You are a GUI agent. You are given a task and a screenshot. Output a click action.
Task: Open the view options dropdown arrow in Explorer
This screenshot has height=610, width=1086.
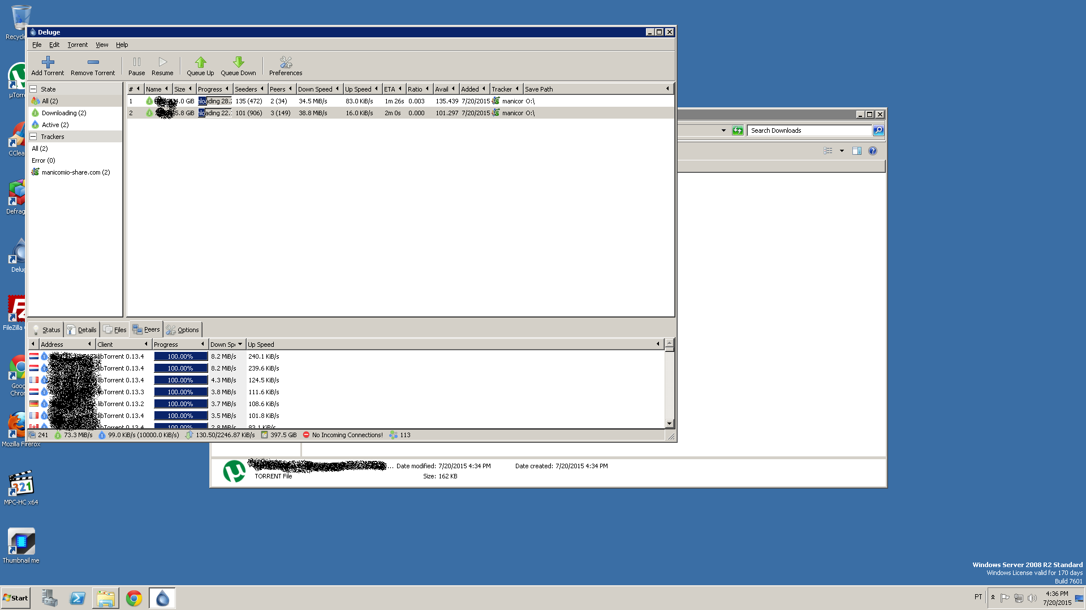[842, 151]
